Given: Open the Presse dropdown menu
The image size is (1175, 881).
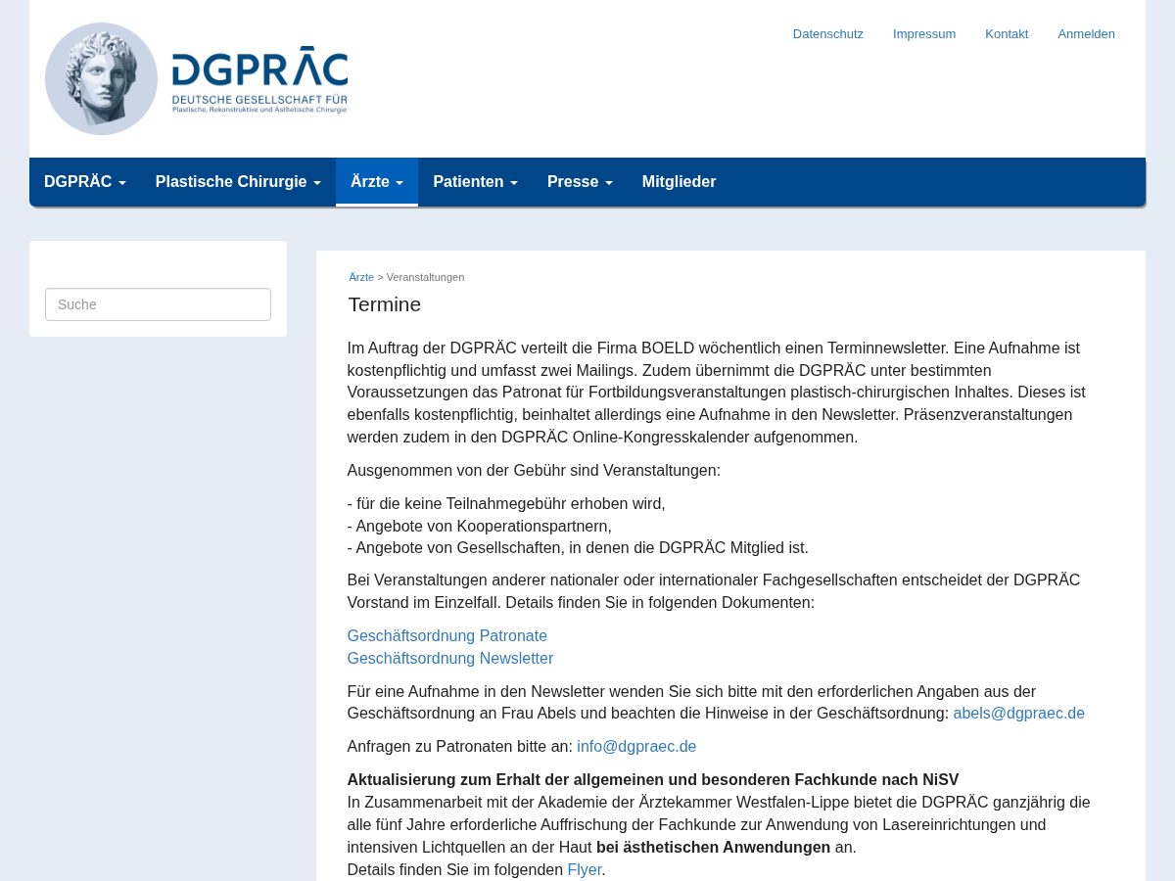Looking at the screenshot, I should 580,182.
